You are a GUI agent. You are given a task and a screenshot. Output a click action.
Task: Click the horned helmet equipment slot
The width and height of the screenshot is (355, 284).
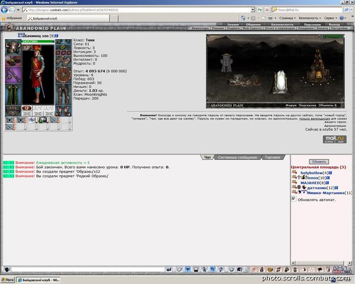[x=13, y=47]
